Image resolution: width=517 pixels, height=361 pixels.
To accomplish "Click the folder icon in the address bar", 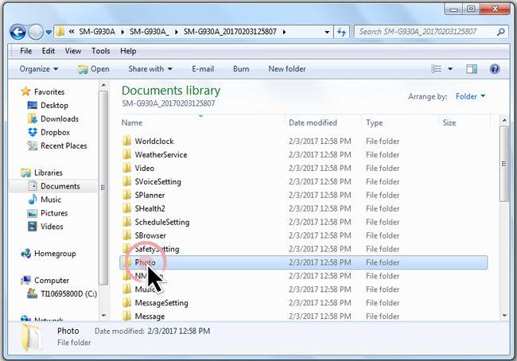I will [x=60, y=32].
